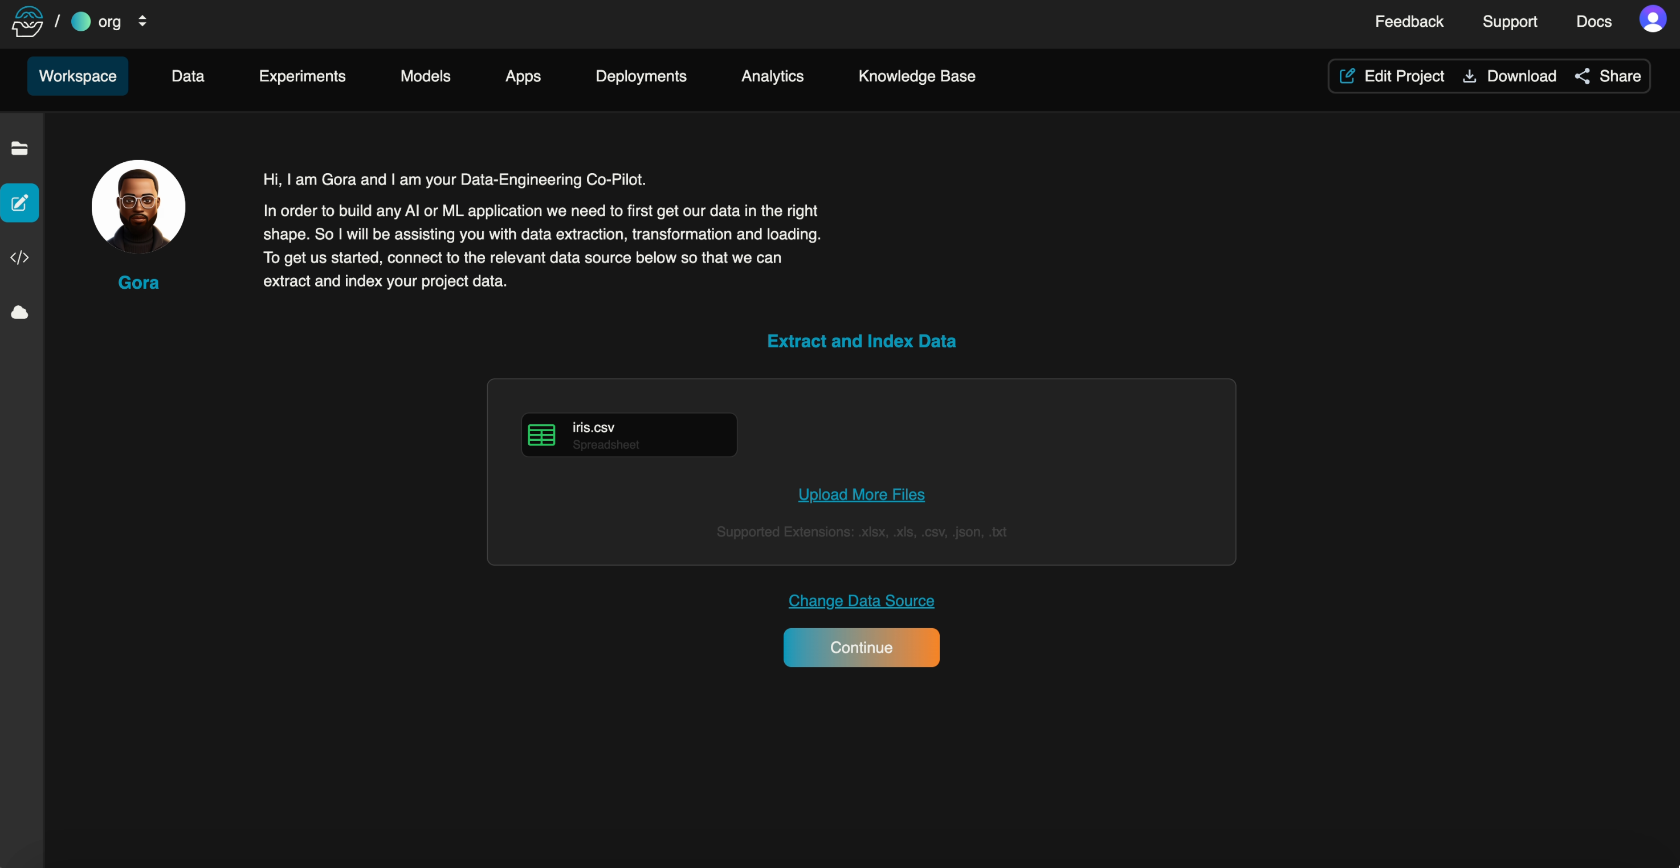Open the user profile avatar icon
Image resolution: width=1680 pixels, height=868 pixels.
click(1652, 19)
